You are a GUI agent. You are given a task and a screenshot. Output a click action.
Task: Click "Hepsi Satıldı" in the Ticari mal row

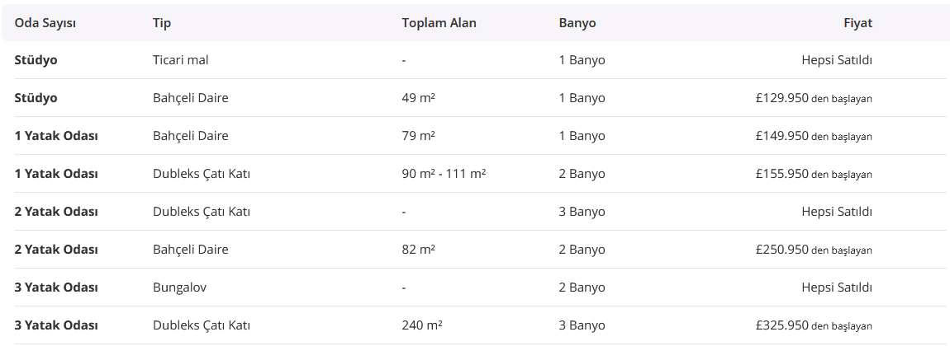(837, 60)
